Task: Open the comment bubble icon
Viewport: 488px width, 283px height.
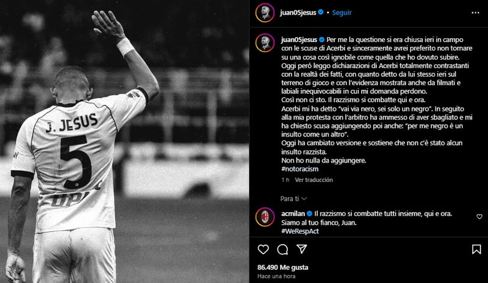Action: point(282,250)
